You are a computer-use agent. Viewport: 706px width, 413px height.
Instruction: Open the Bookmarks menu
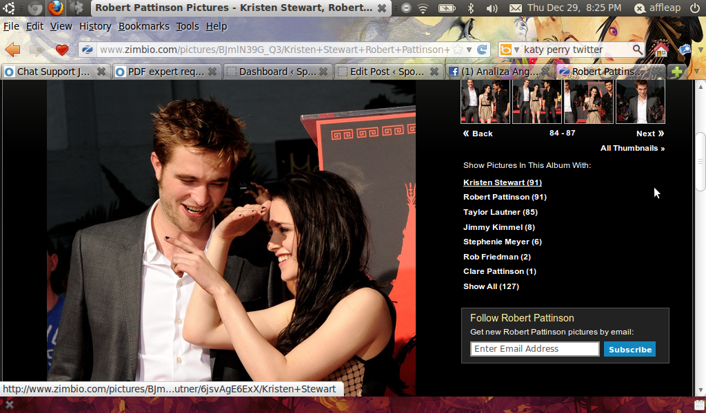[143, 27]
